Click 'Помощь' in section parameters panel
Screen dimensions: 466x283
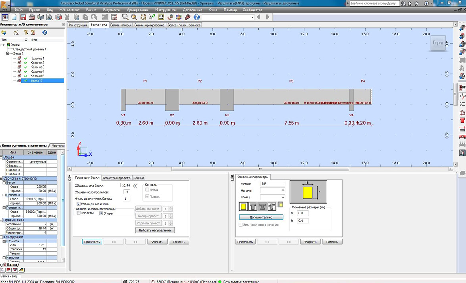(x=332, y=242)
